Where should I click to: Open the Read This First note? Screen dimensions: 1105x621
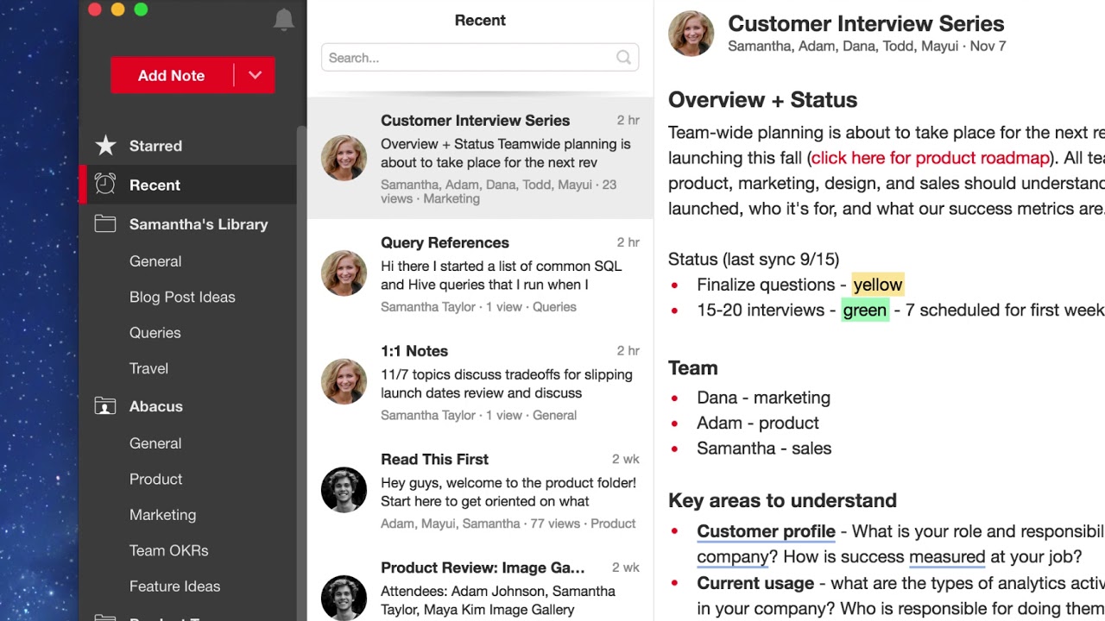click(480, 490)
